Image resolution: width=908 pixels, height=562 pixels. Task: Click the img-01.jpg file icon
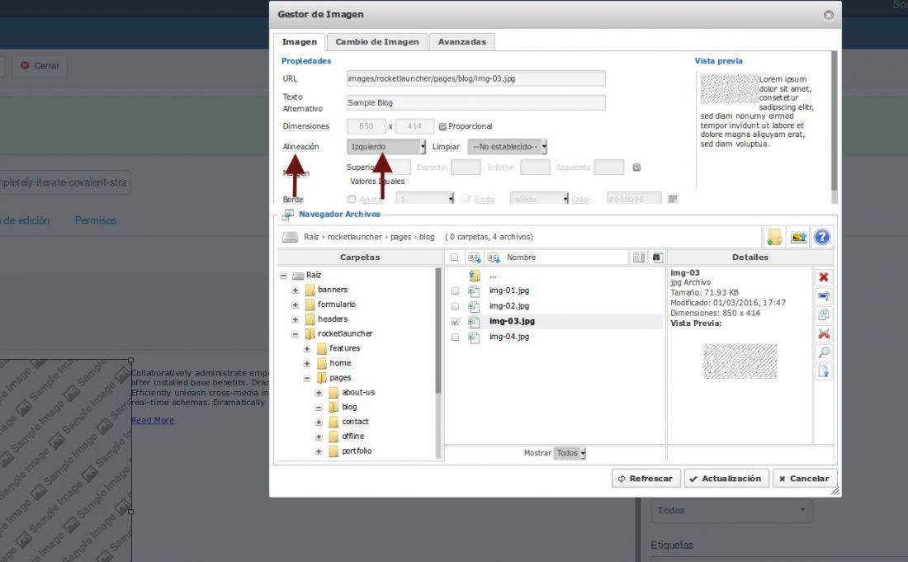tap(474, 290)
